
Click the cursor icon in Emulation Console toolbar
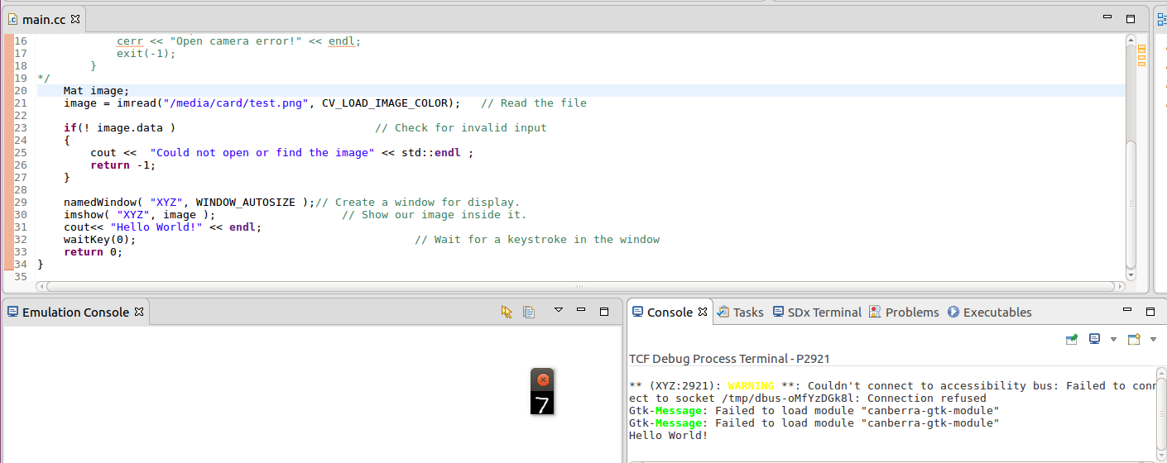coord(507,312)
